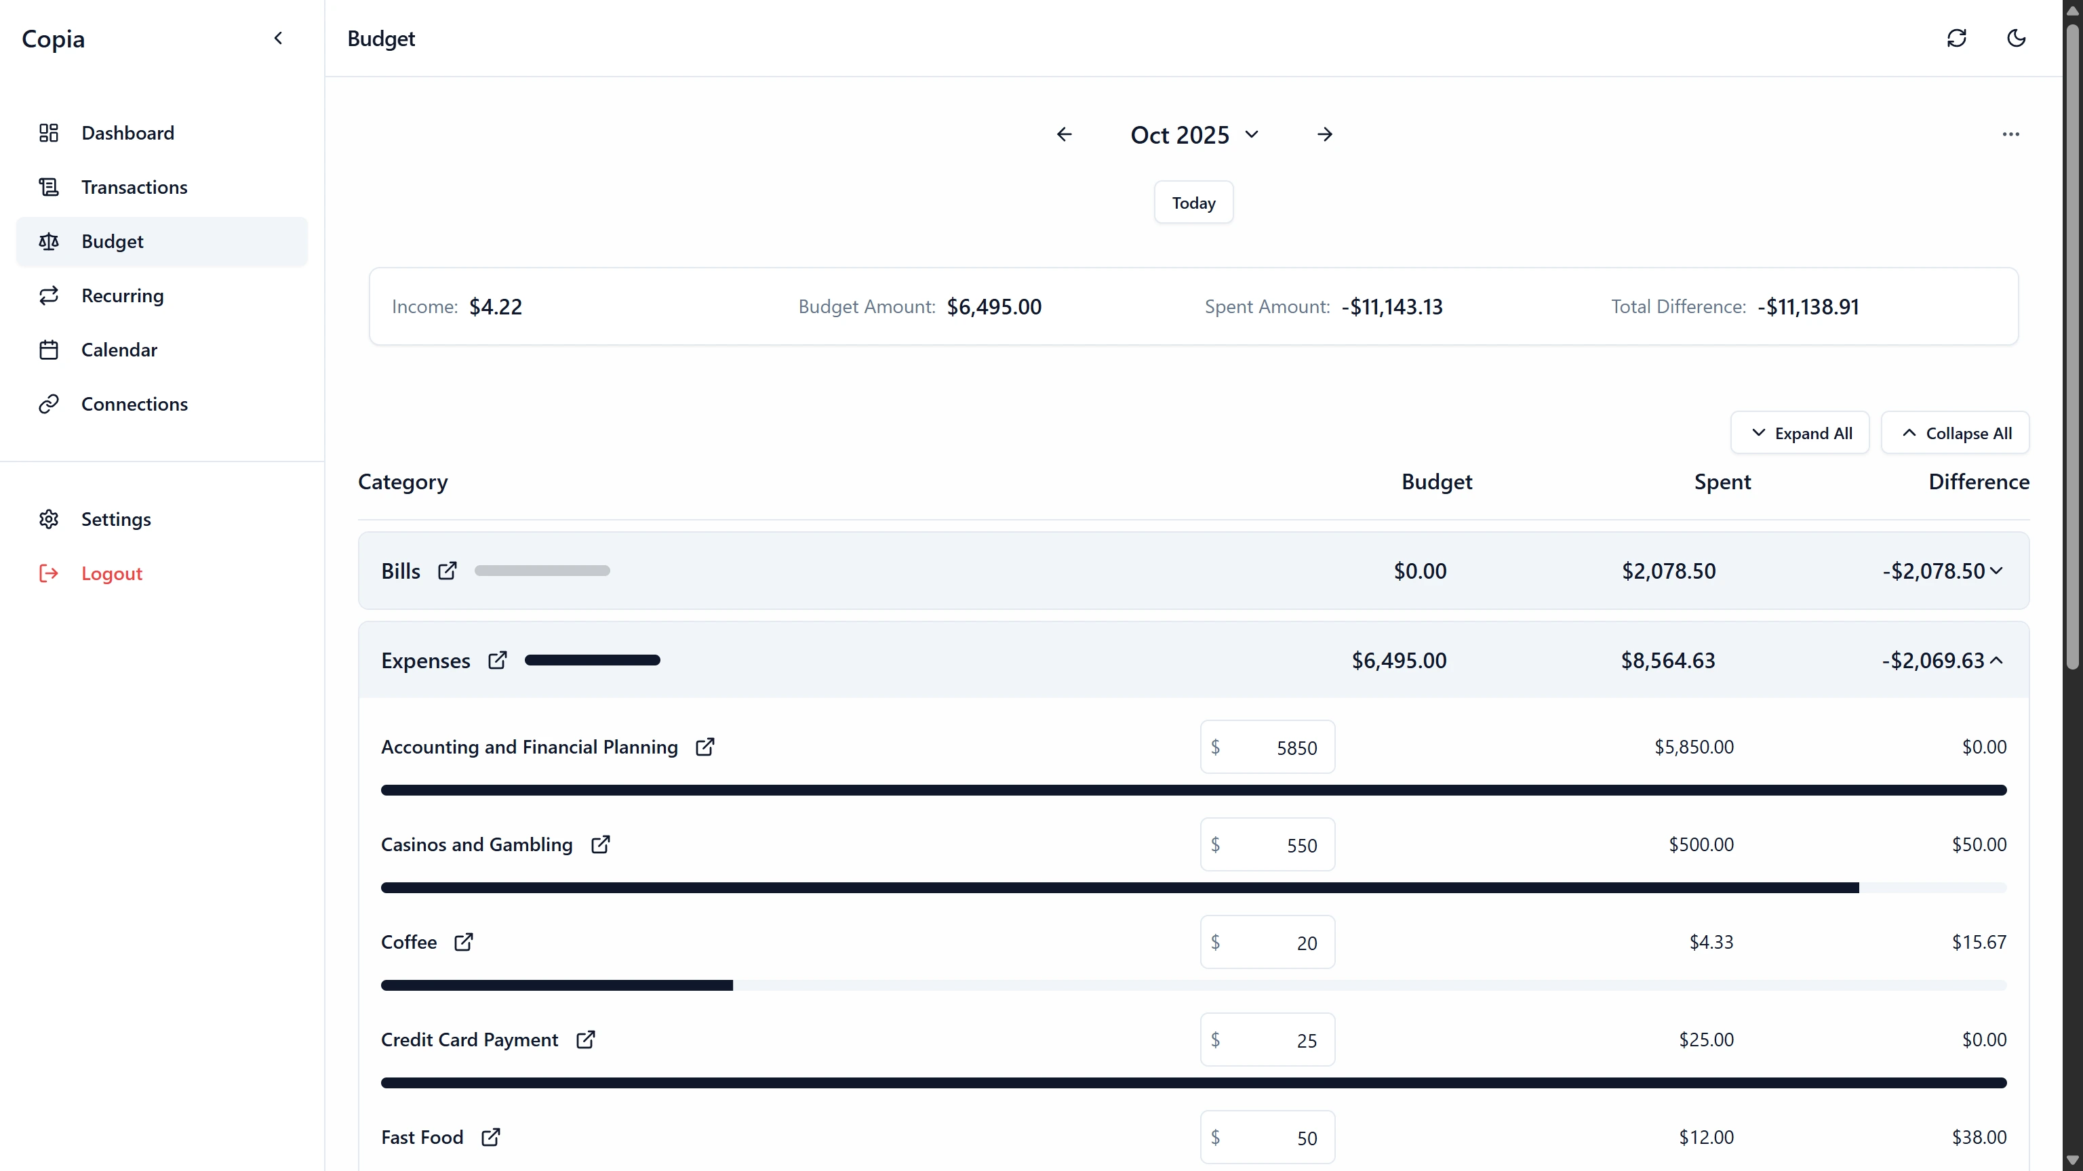Click the Recurring arrows icon
2083x1171 pixels.
click(x=49, y=295)
